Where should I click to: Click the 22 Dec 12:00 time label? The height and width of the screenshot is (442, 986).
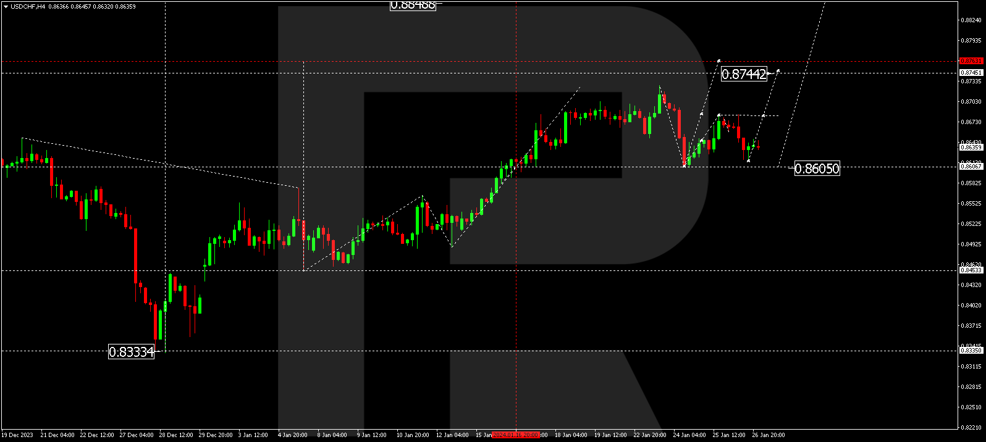(x=97, y=435)
